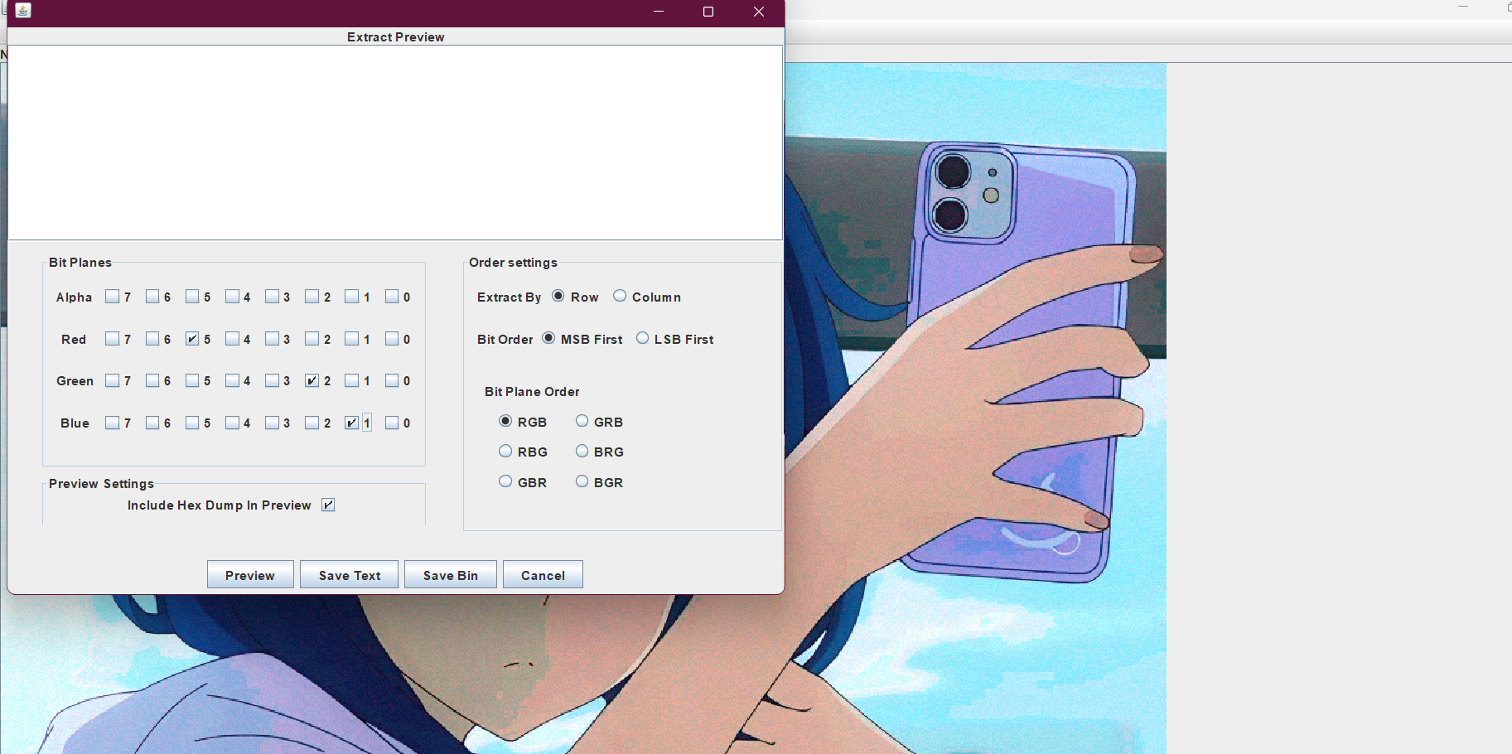
Task: Enable Red bit plane 6
Action: (152, 339)
